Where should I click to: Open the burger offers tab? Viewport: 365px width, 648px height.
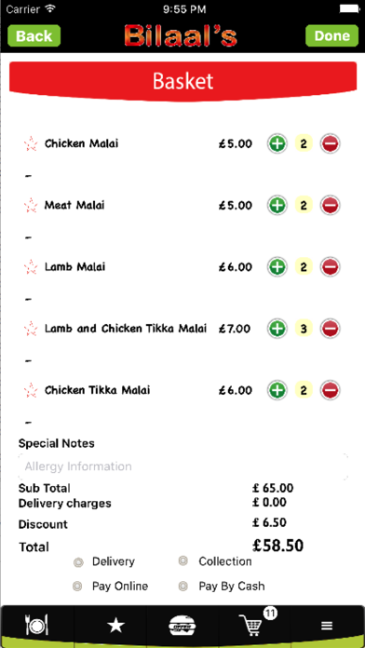(x=182, y=626)
